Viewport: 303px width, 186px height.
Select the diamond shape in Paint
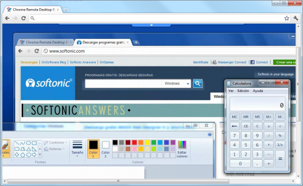click(17, 155)
